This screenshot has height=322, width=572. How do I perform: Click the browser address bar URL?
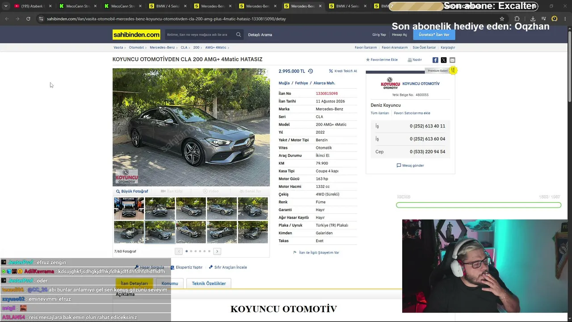pyautogui.click(x=166, y=19)
